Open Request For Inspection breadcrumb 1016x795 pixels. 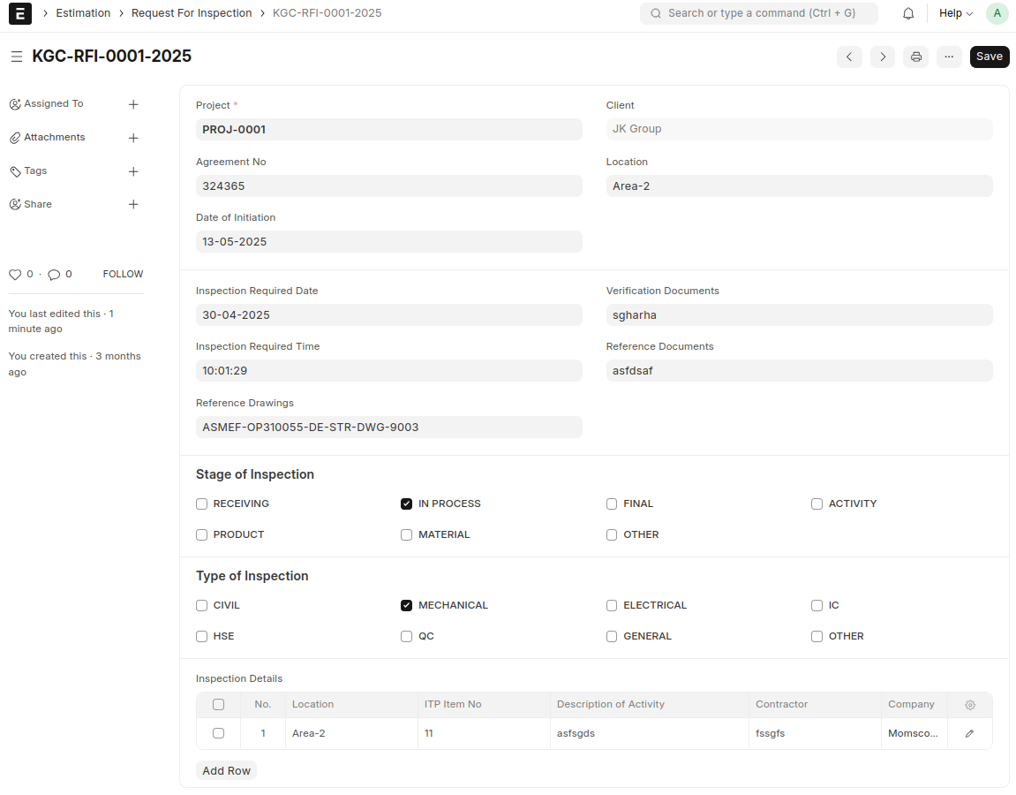pyautogui.click(x=192, y=13)
